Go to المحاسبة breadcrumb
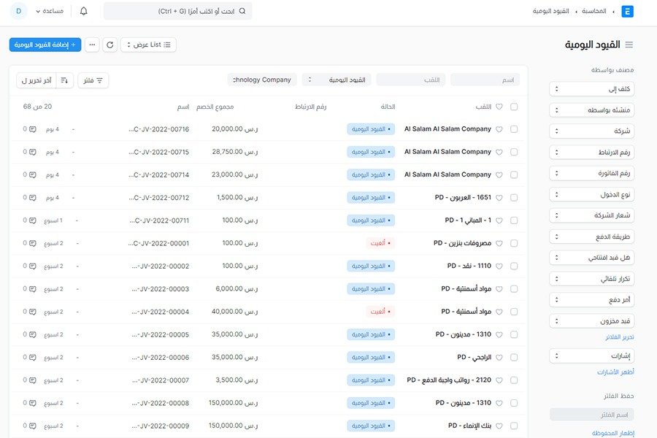This screenshot has height=438, width=657. pyautogui.click(x=597, y=11)
